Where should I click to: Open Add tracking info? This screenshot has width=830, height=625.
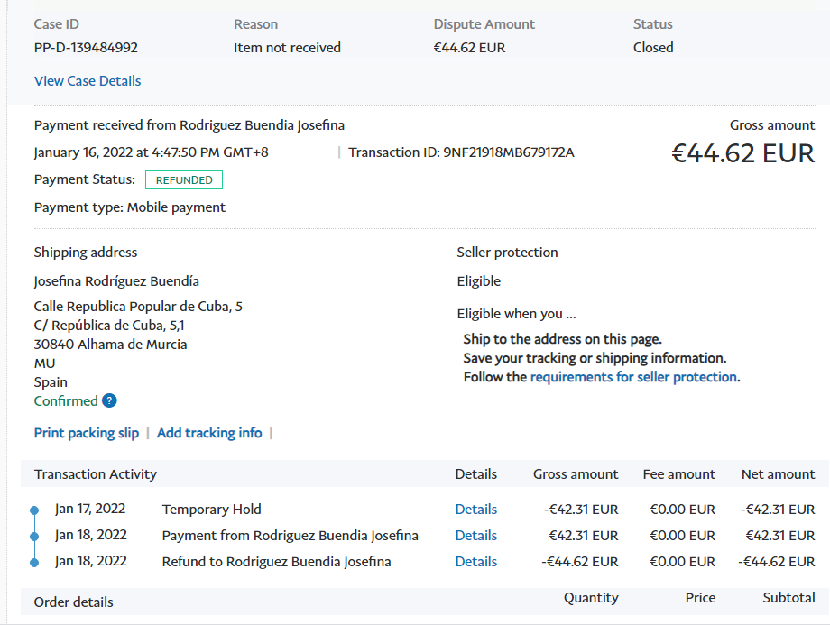(x=209, y=433)
